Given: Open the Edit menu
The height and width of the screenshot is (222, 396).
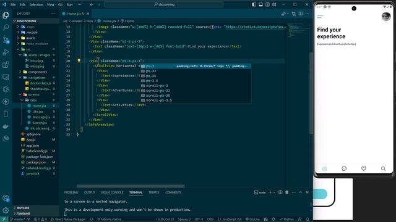Looking at the screenshot, I should (22, 4).
